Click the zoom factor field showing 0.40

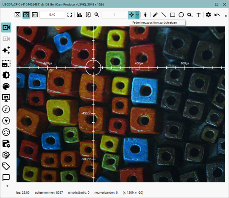coord(52,15)
